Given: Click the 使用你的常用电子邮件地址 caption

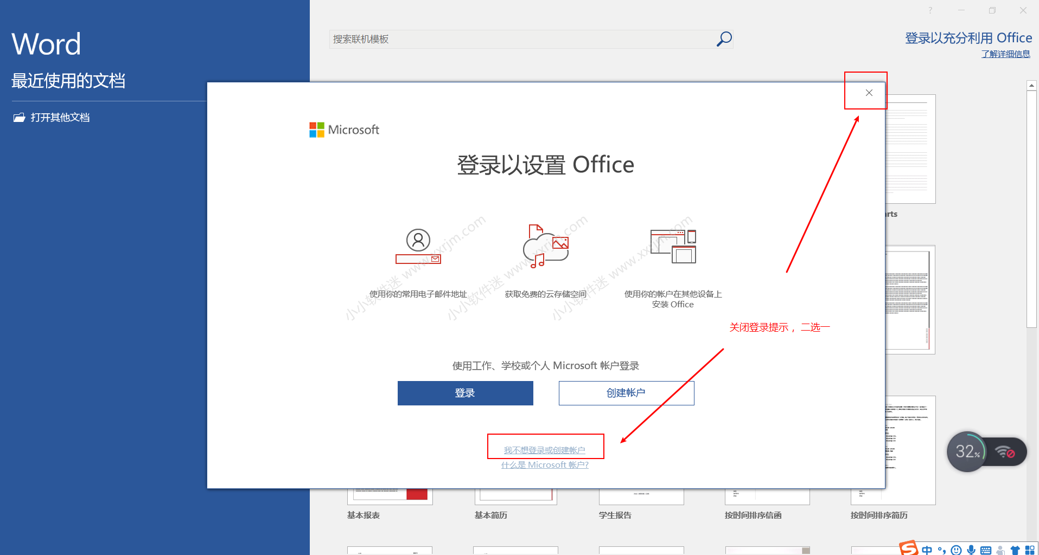Looking at the screenshot, I should (418, 294).
